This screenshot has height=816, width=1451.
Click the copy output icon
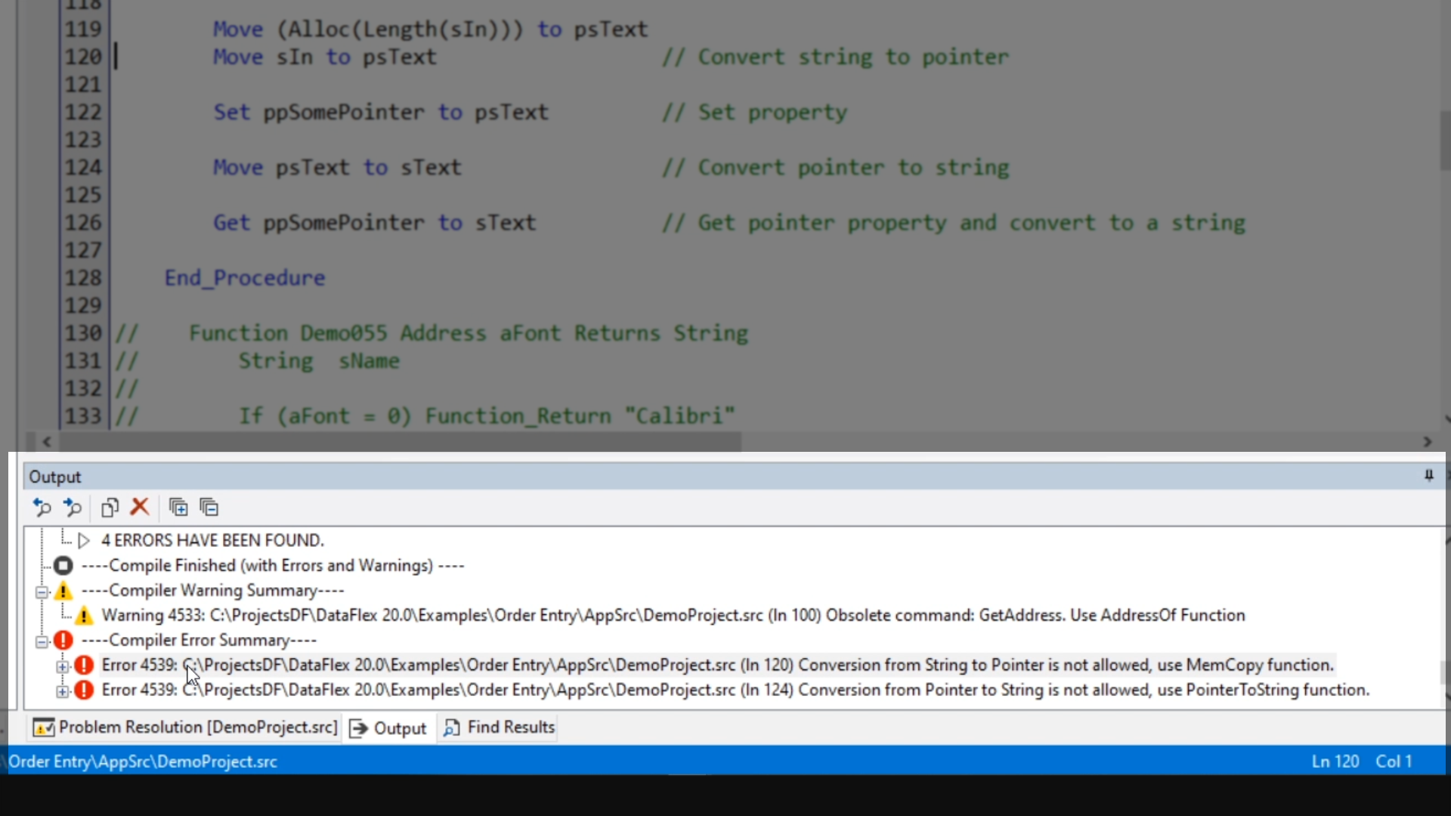point(110,507)
